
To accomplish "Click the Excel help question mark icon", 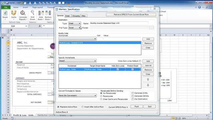I will (199, 7).
